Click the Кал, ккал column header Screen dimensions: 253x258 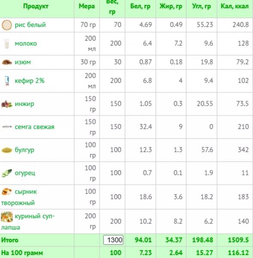point(235,6)
